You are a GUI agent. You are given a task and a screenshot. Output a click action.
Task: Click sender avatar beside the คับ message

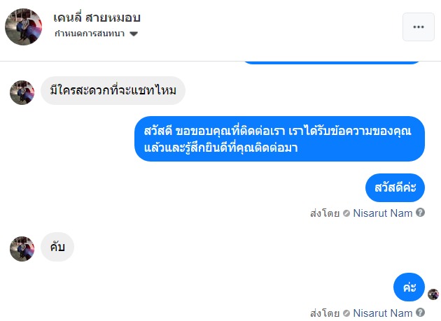tap(22, 248)
